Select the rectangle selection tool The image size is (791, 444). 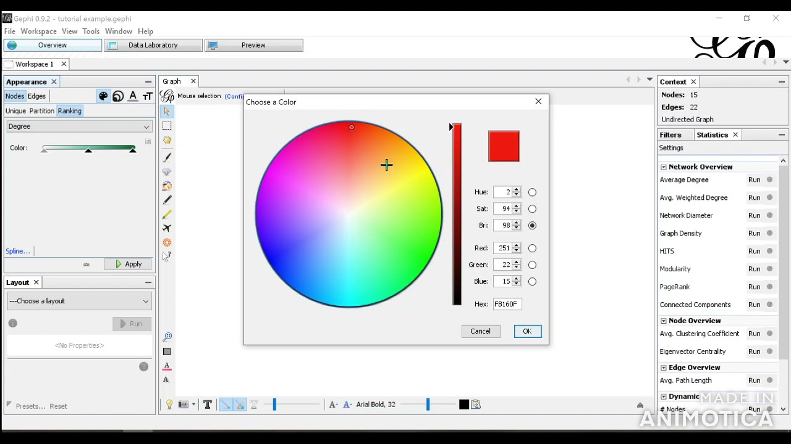[x=167, y=126]
